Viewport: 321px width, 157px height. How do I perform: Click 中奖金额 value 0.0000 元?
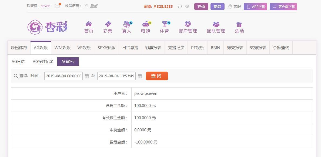pyautogui.click(x=143, y=130)
